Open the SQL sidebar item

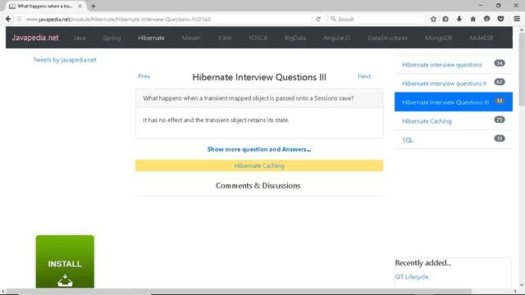pyautogui.click(x=453, y=139)
